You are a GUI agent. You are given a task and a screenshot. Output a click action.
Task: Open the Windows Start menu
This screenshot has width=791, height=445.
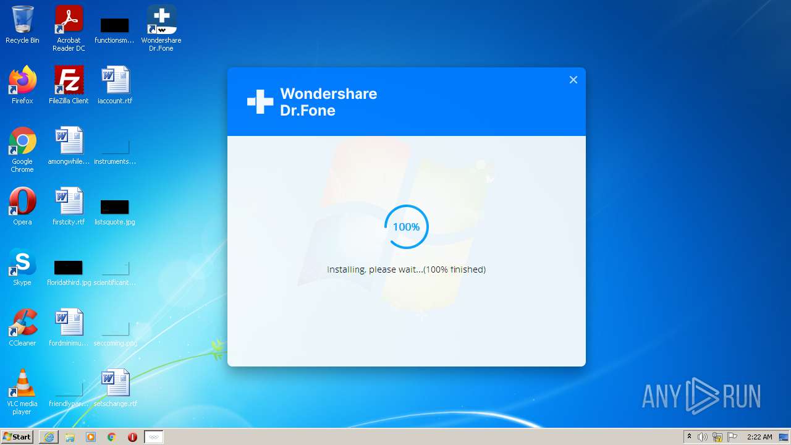[x=17, y=437]
